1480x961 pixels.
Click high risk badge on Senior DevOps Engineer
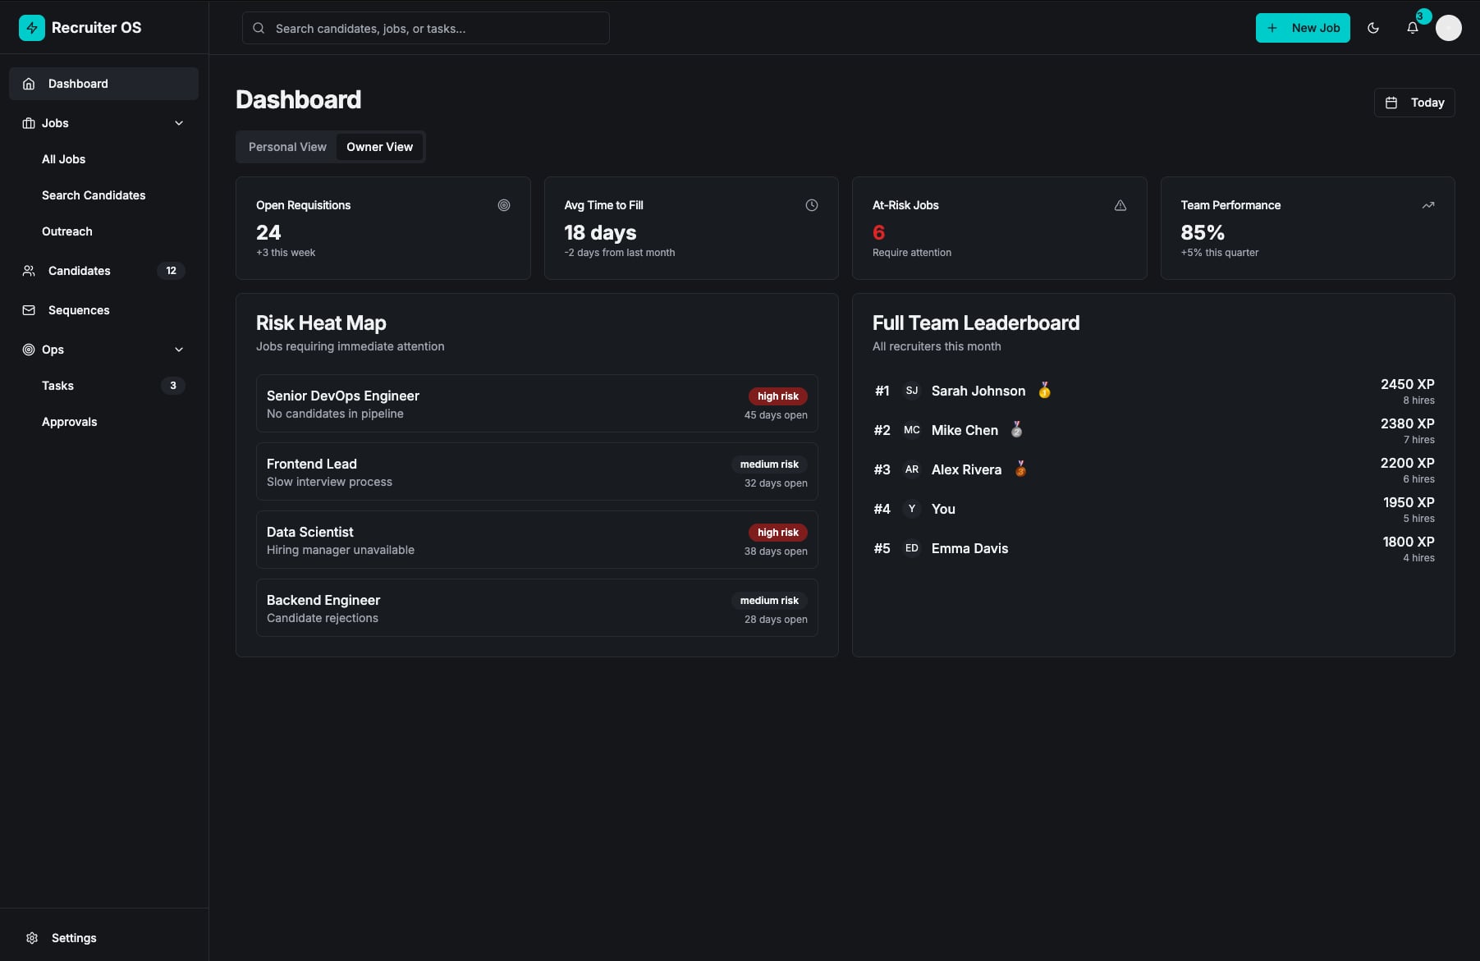coord(777,396)
